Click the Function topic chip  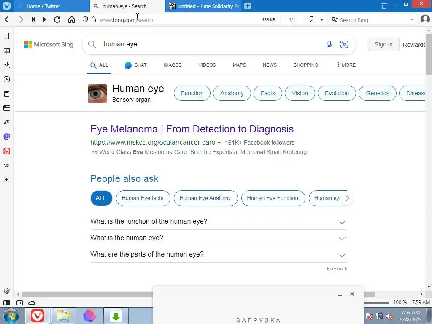192,93
